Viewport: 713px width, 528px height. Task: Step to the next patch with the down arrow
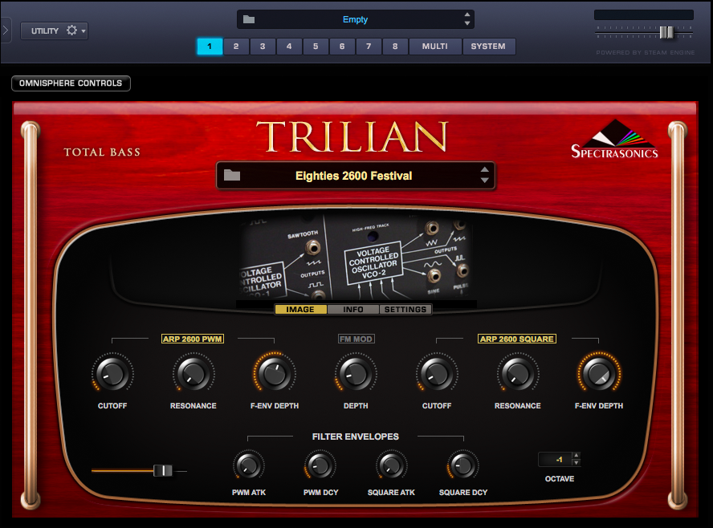[485, 181]
